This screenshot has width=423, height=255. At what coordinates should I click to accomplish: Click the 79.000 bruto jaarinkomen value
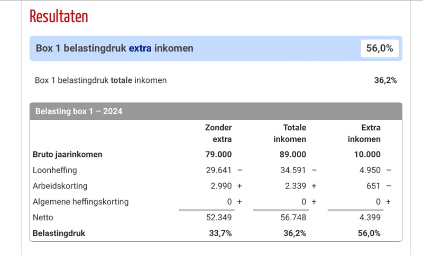(218, 155)
